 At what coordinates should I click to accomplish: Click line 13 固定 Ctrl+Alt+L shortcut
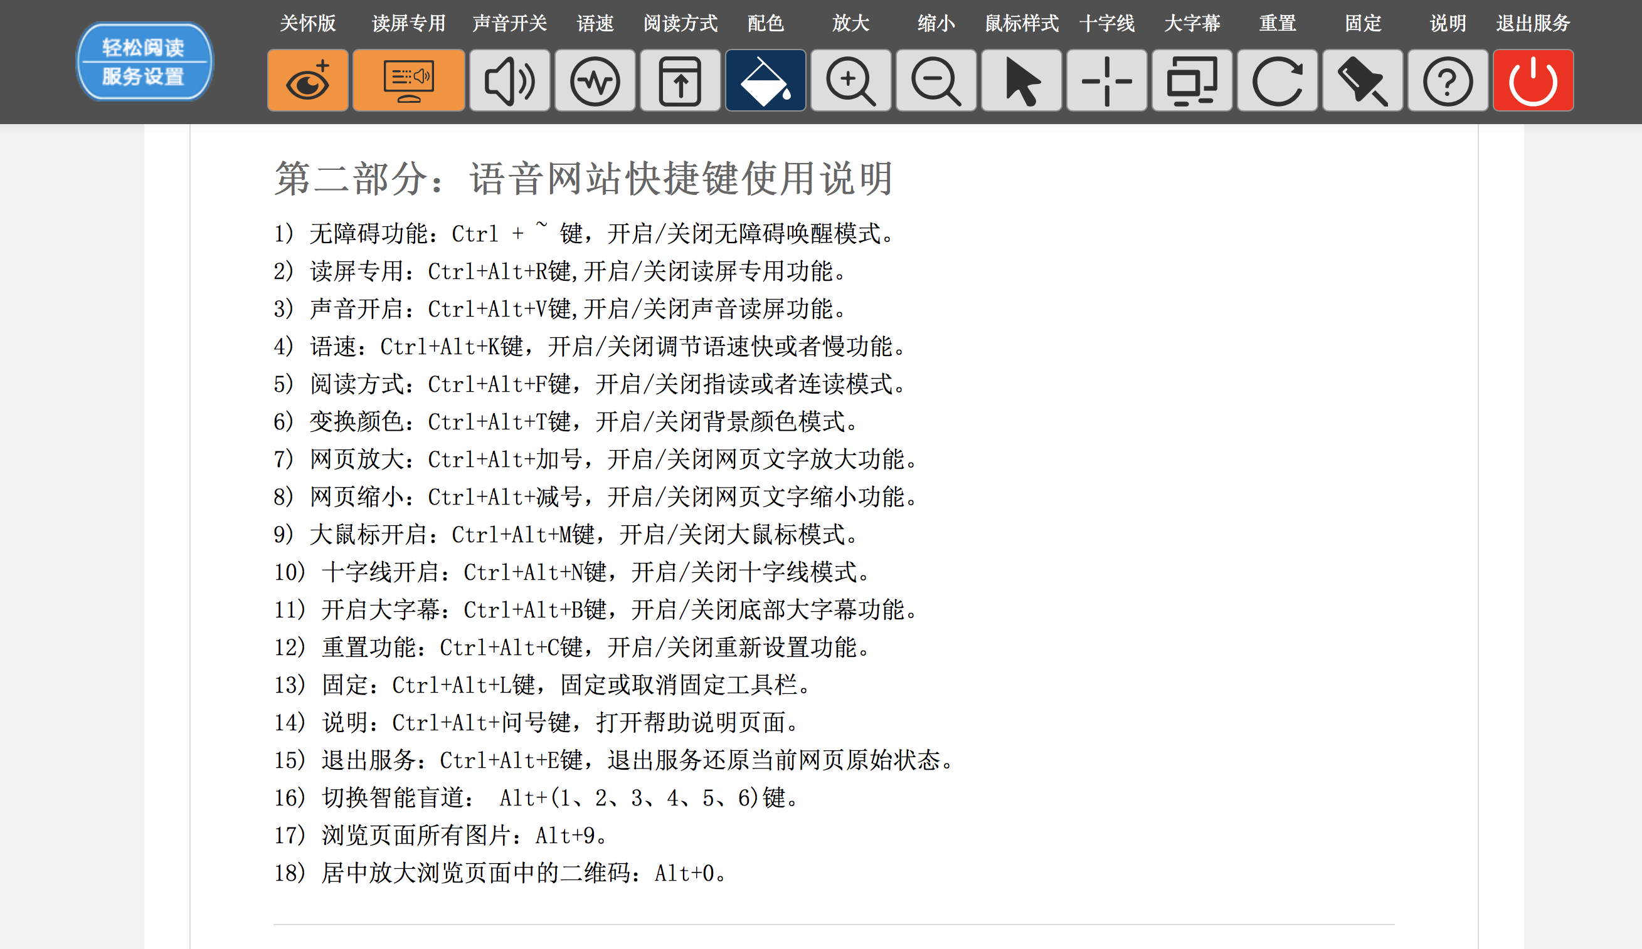coord(544,684)
